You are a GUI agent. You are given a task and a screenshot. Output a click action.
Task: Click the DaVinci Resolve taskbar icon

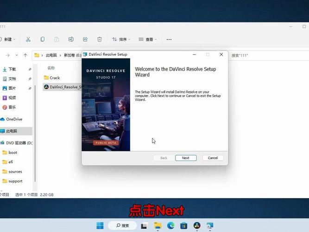pyautogui.click(x=197, y=226)
